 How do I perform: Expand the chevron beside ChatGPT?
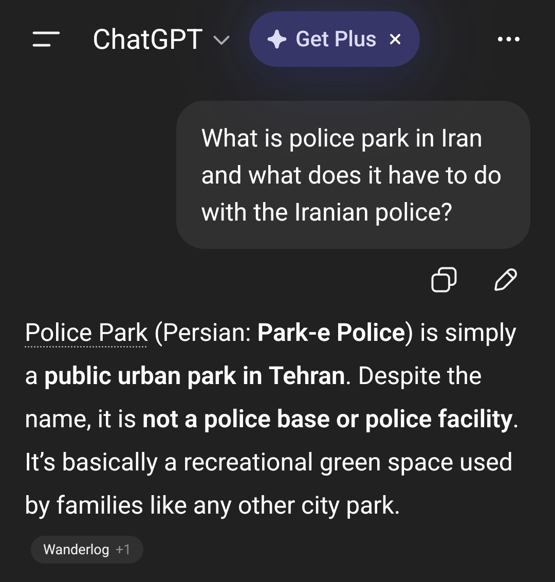(221, 40)
